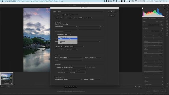Image resolution: width=169 pixels, height=95 pixels.
Task: Click the Done button in Camera Raw
Action: pyautogui.click(x=156, y=91)
